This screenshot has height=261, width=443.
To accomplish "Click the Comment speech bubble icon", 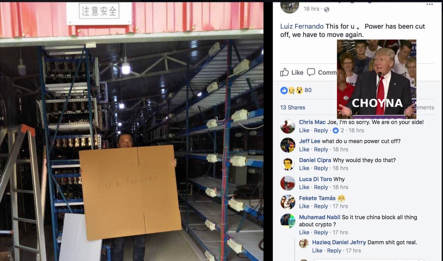I will 311,72.
